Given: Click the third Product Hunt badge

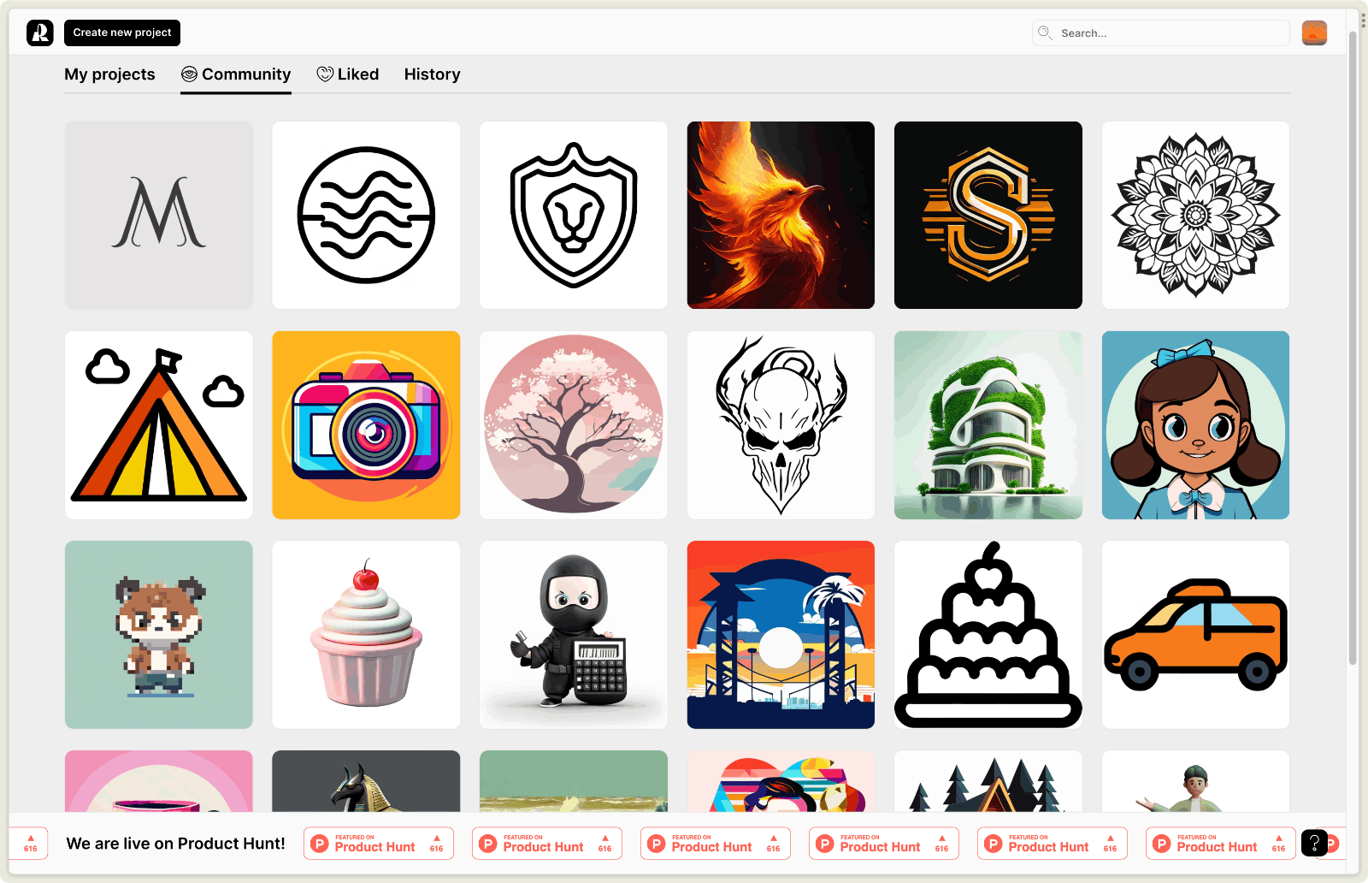Looking at the screenshot, I should pos(715,844).
